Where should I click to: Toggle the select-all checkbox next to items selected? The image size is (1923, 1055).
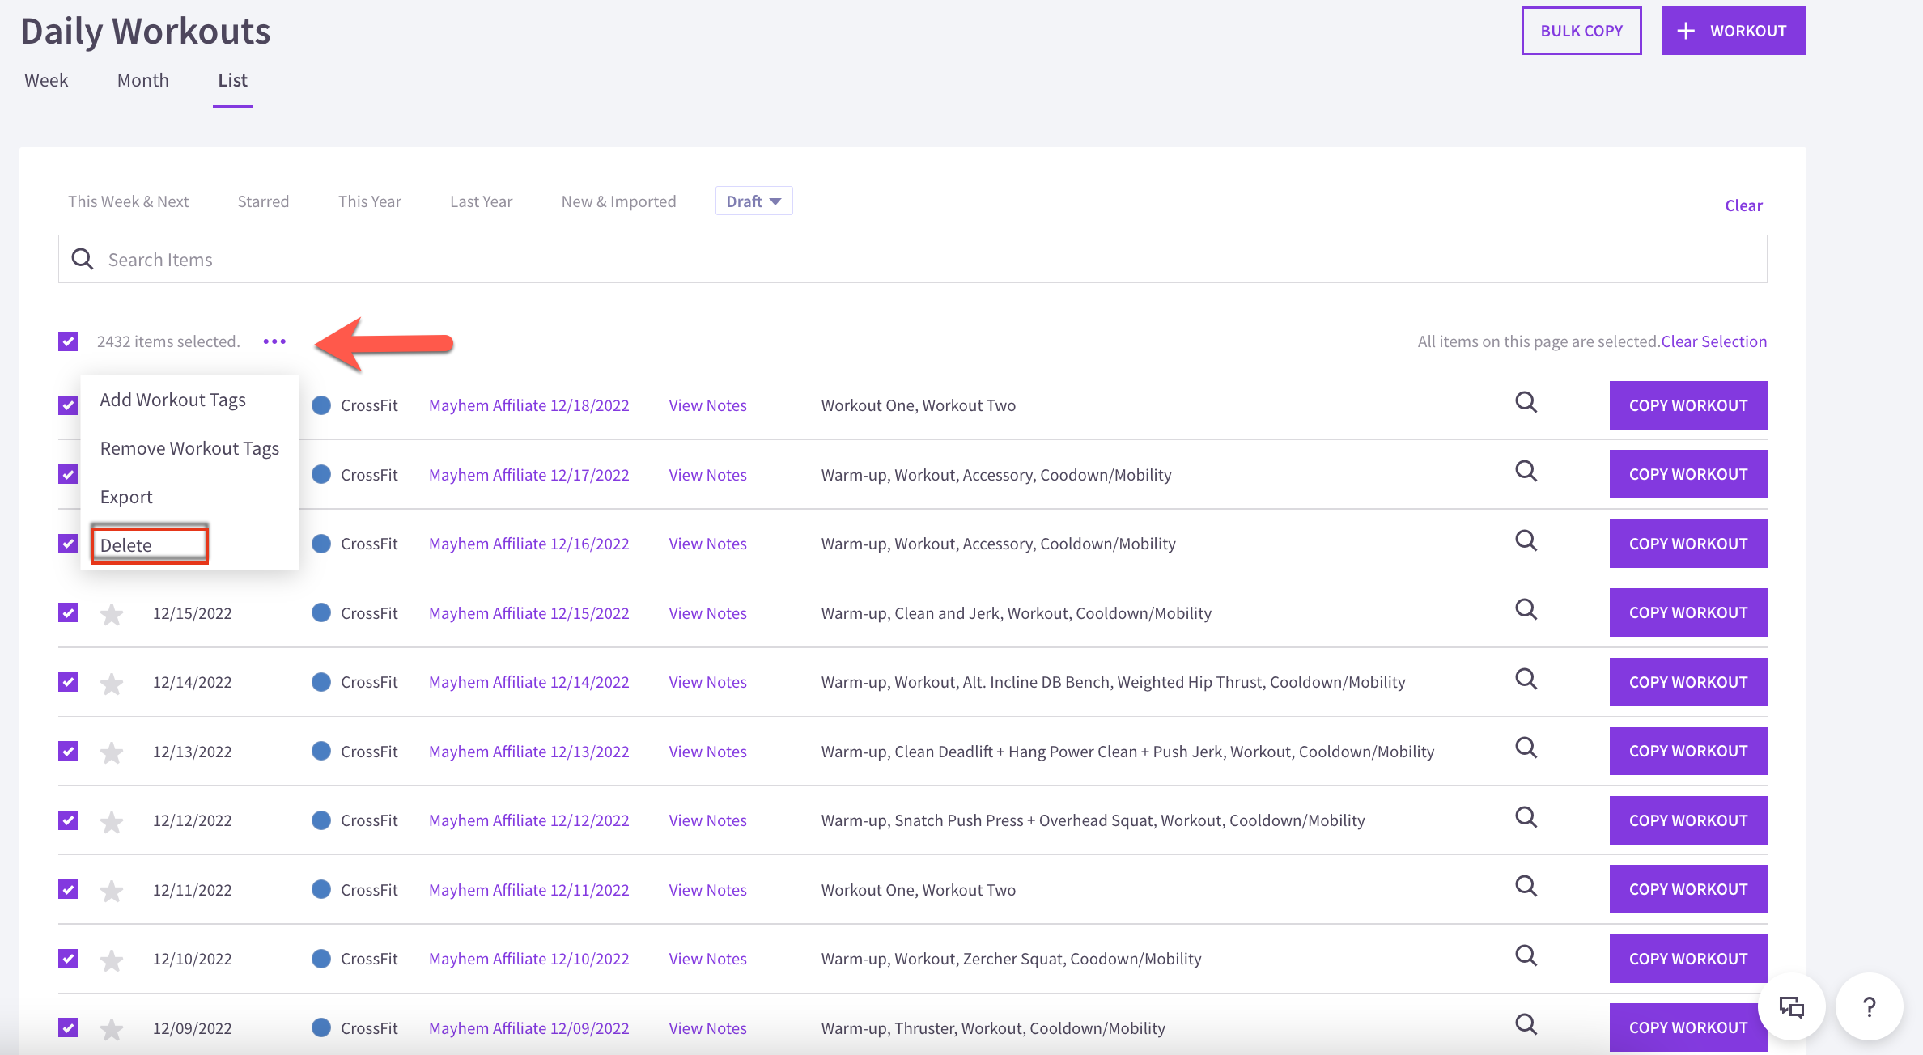pyautogui.click(x=68, y=341)
